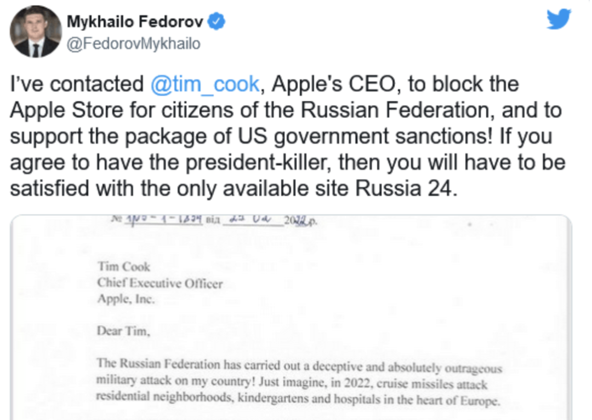
Task: Click the blue verified badge
Action: click(218, 22)
